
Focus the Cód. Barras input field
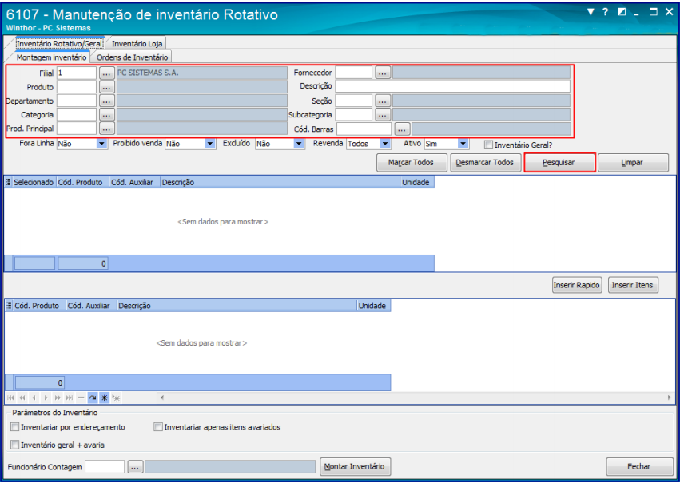tap(364, 129)
